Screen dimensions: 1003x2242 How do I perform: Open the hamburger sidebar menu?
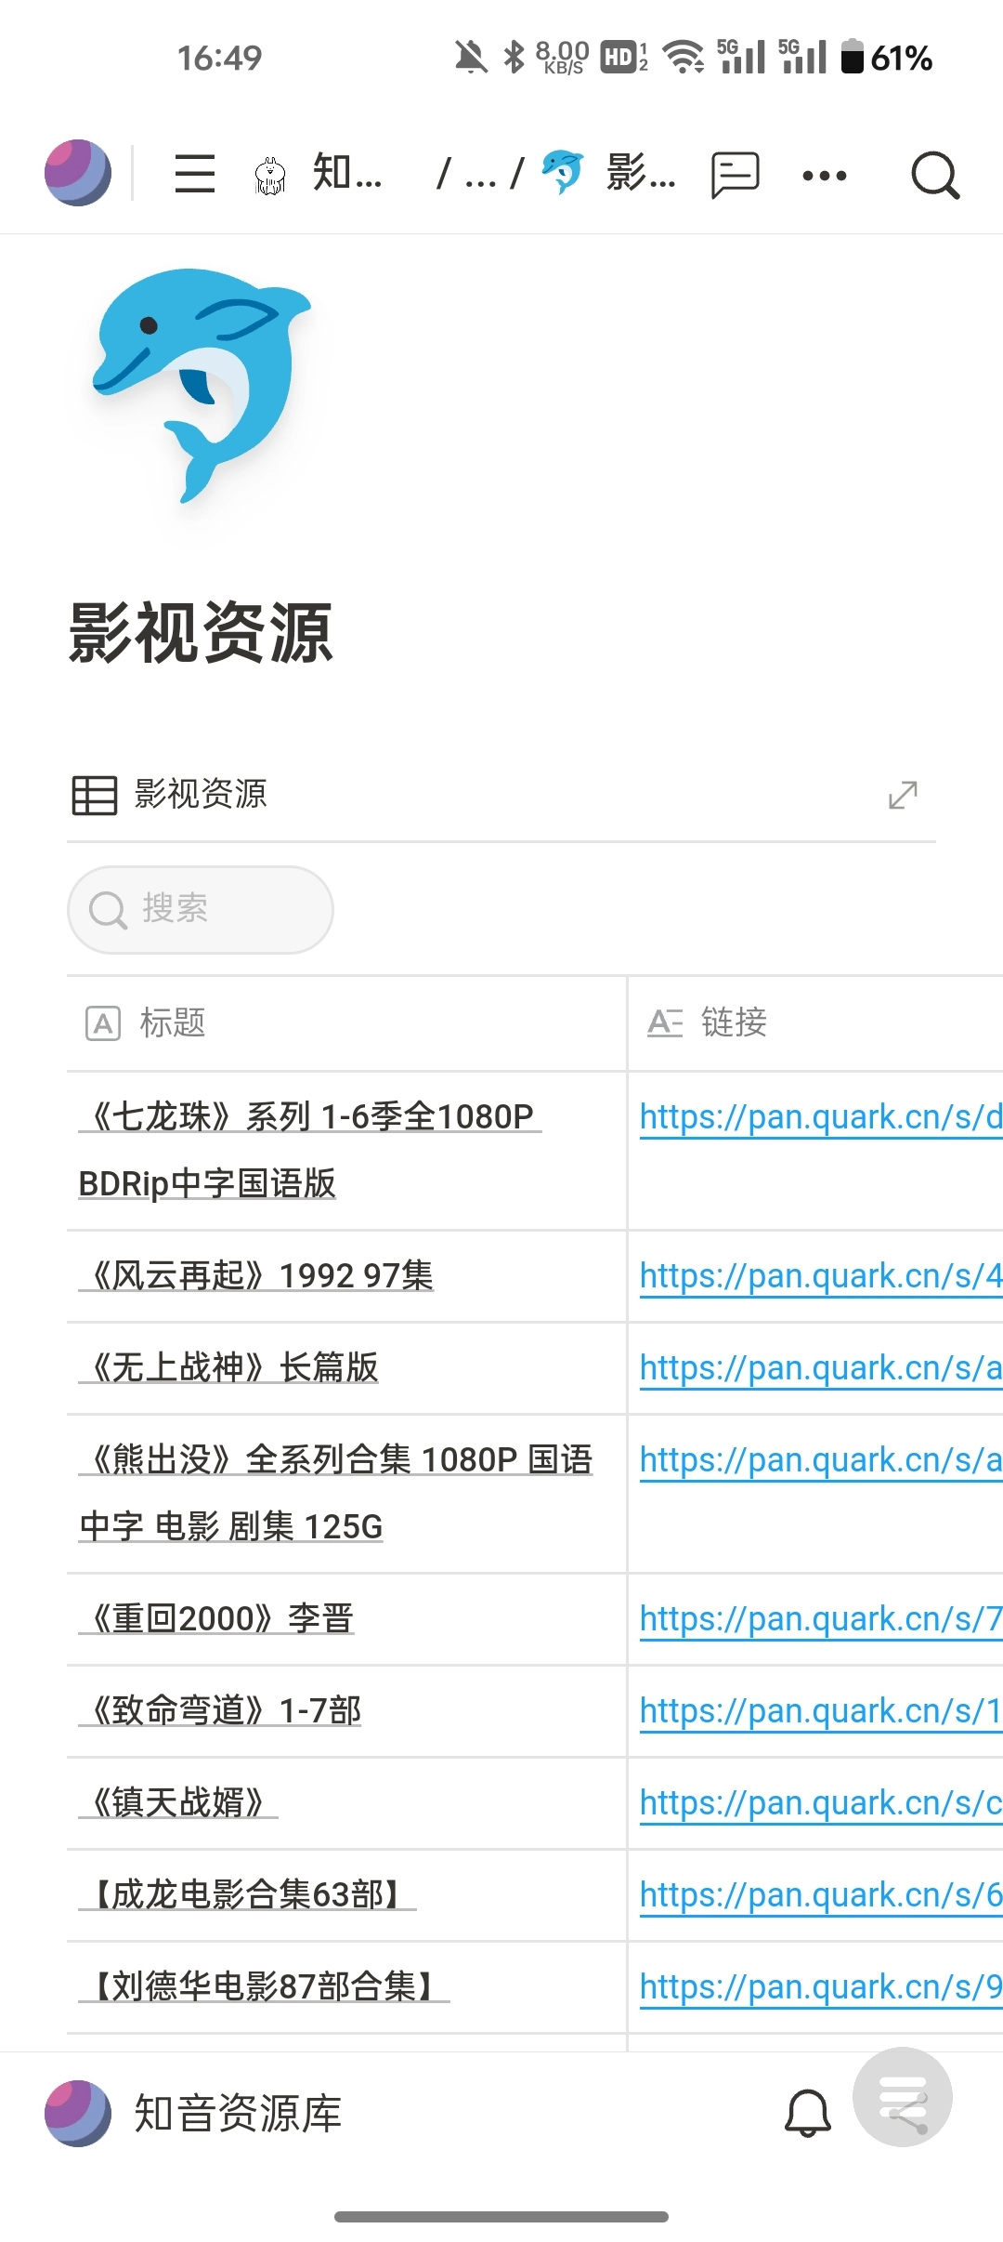(195, 174)
